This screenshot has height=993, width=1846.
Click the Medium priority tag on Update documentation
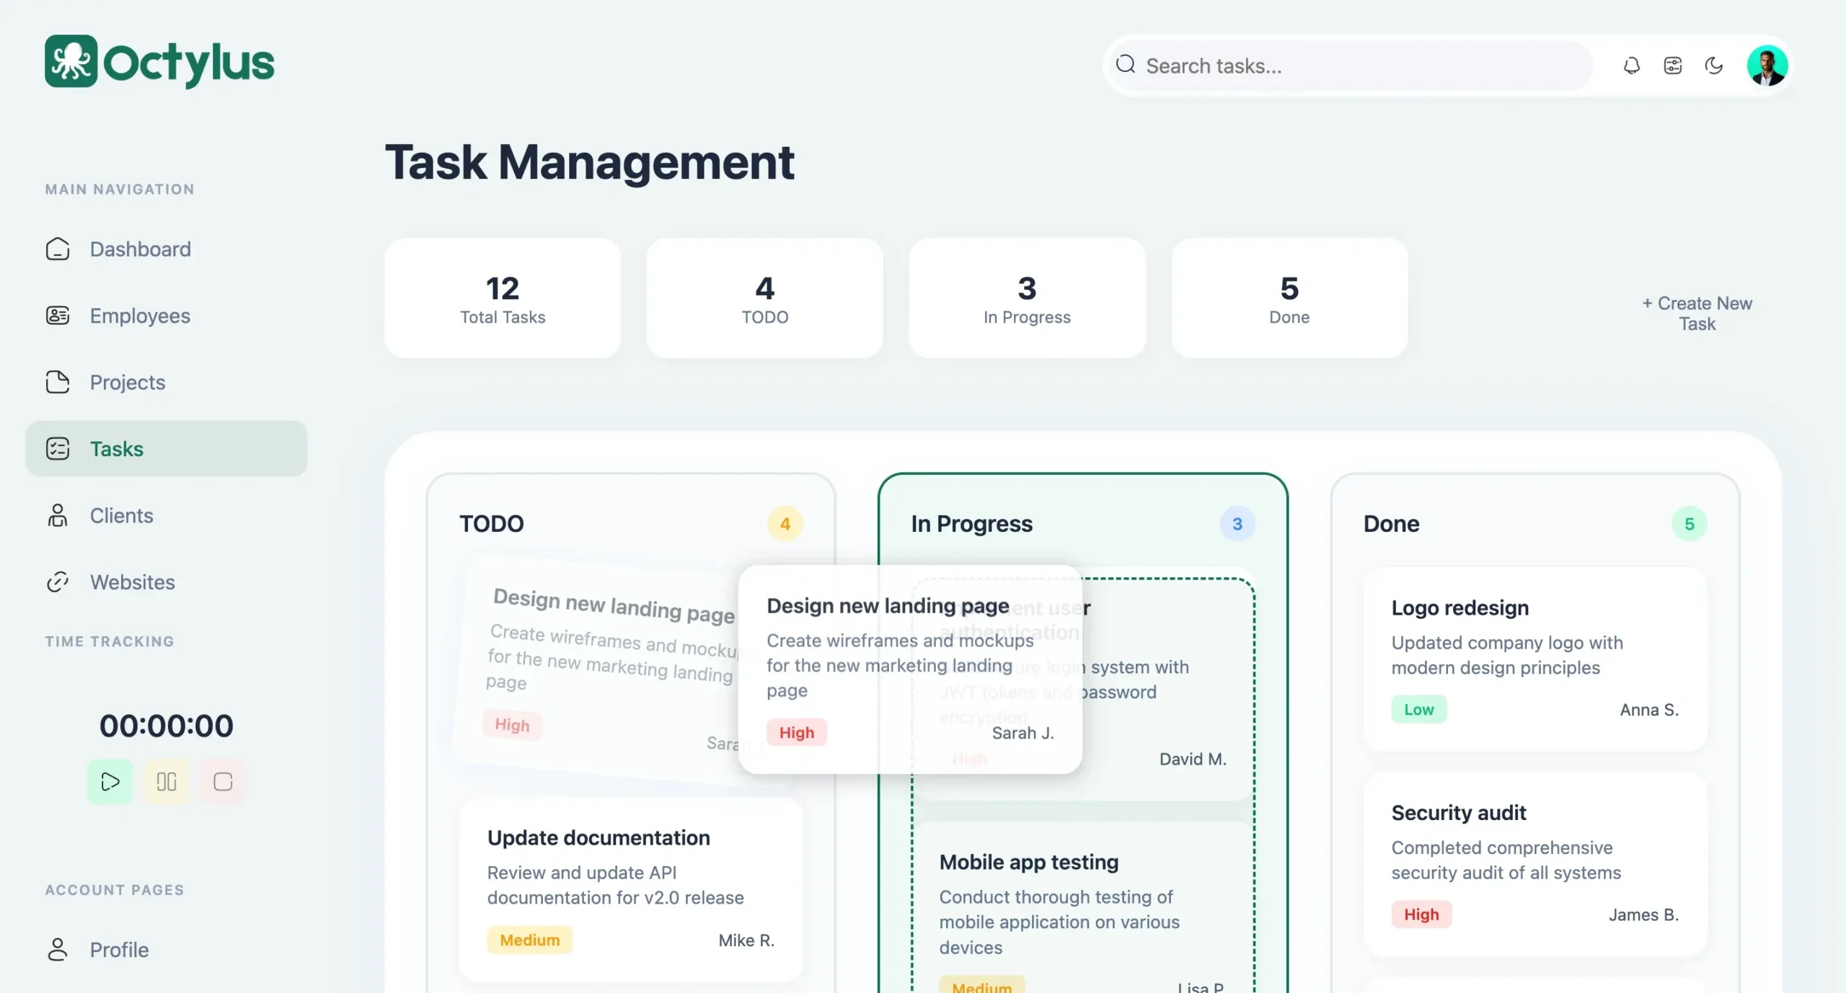(x=529, y=940)
